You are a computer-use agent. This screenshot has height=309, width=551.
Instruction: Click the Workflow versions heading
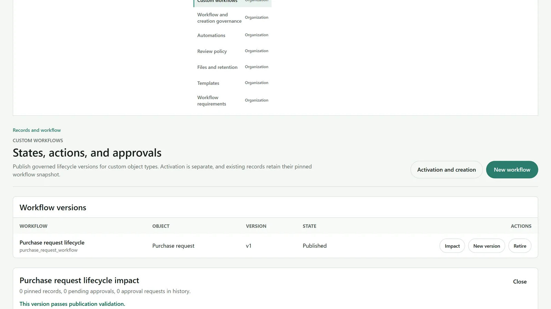coord(53,208)
